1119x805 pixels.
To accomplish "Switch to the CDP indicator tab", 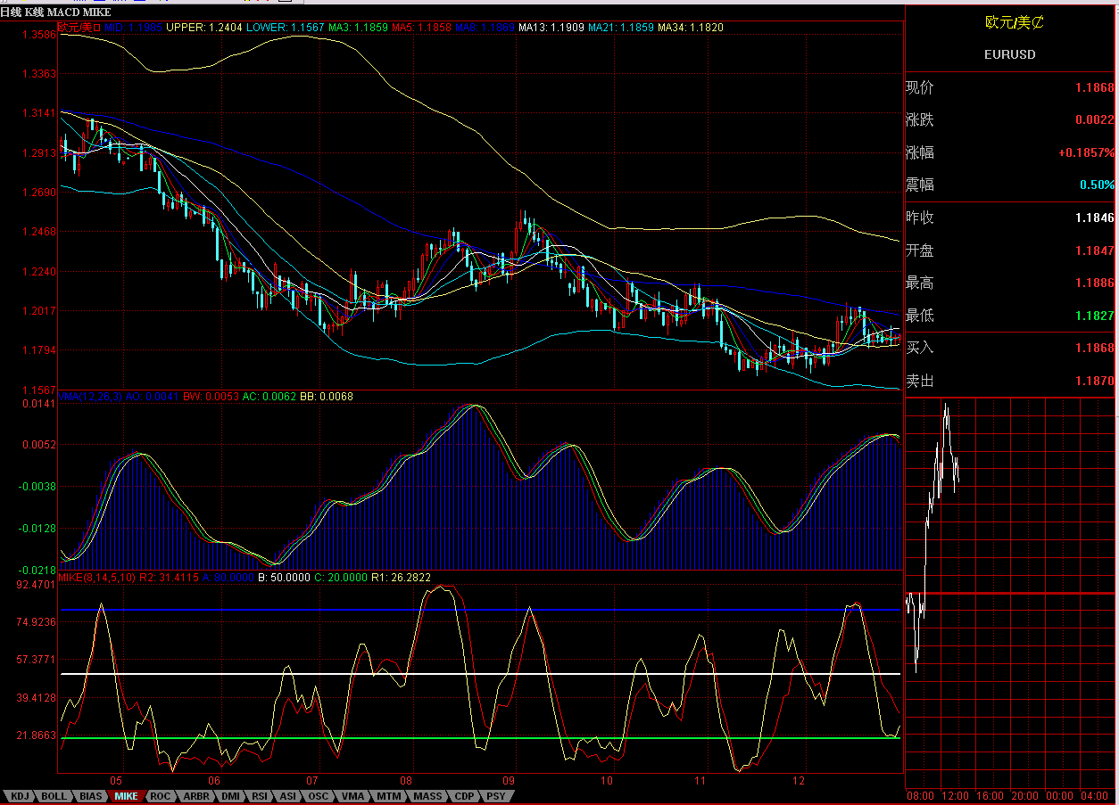I will (x=465, y=796).
